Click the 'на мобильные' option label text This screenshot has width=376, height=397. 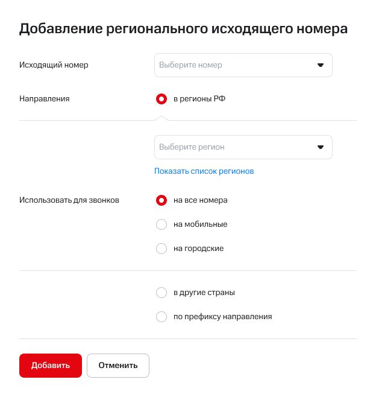point(200,224)
